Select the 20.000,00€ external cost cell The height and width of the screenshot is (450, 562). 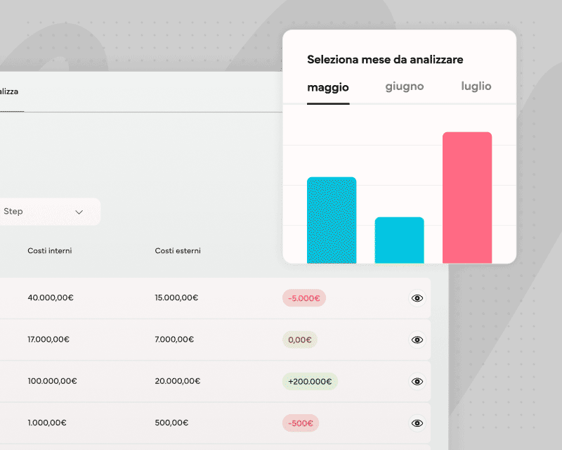coord(178,382)
